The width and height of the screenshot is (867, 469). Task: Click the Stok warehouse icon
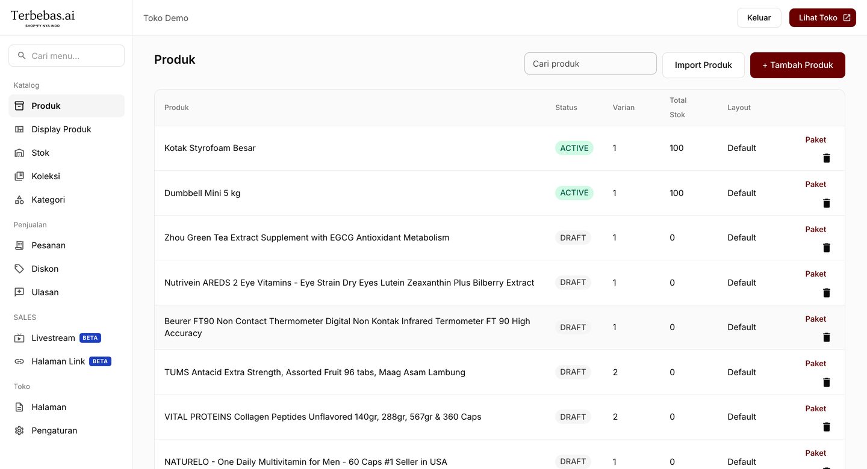coord(19,153)
